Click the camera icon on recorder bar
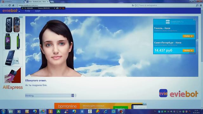203x114 pixels. coord(57,8)
